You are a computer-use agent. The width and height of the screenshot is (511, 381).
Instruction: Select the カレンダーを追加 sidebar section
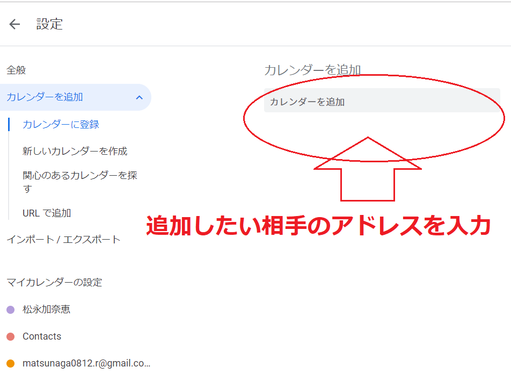75,97
